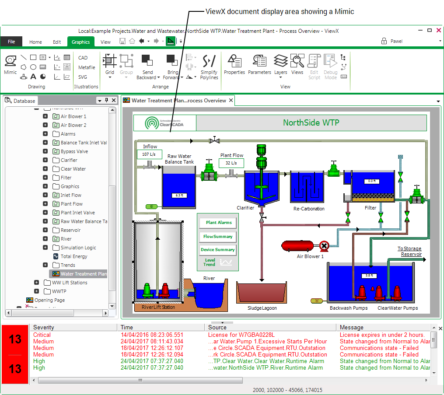The height and width of the screenshot is (395, 444).
Task: Toggle Design mode in quick access toolbar
Action: (x=171, y=42)
